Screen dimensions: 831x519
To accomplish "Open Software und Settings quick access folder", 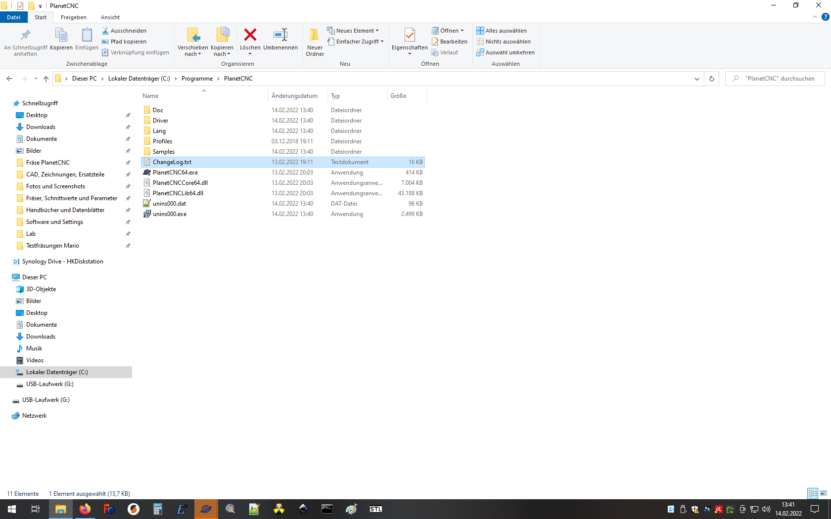I will click(x=54, y=222).
